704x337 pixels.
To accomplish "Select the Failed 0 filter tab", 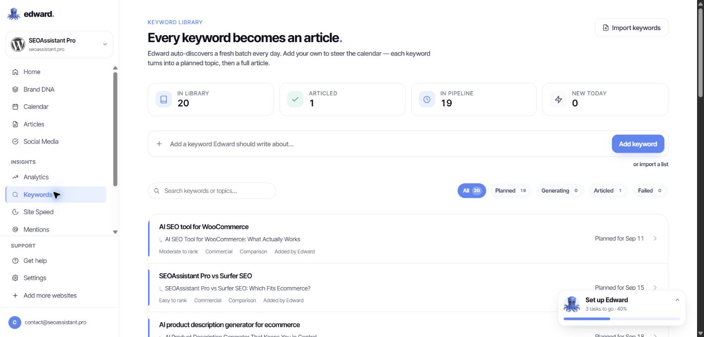I will pos(650,191).
